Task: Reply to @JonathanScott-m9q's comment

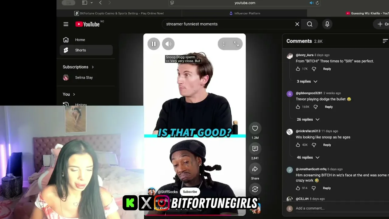Action: [x=327, y=188]
